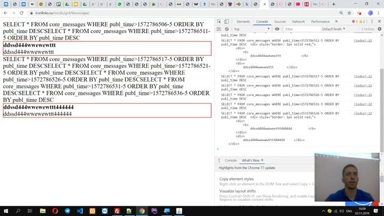Open Telegram from the taskbar
Image resolution: width=384 pixels, height=216 pixels.
tap(68, 211)
